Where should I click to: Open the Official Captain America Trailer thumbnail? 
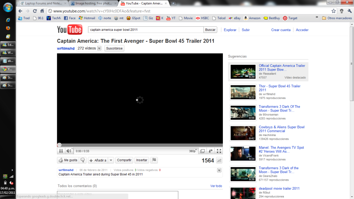coord(243,72)
